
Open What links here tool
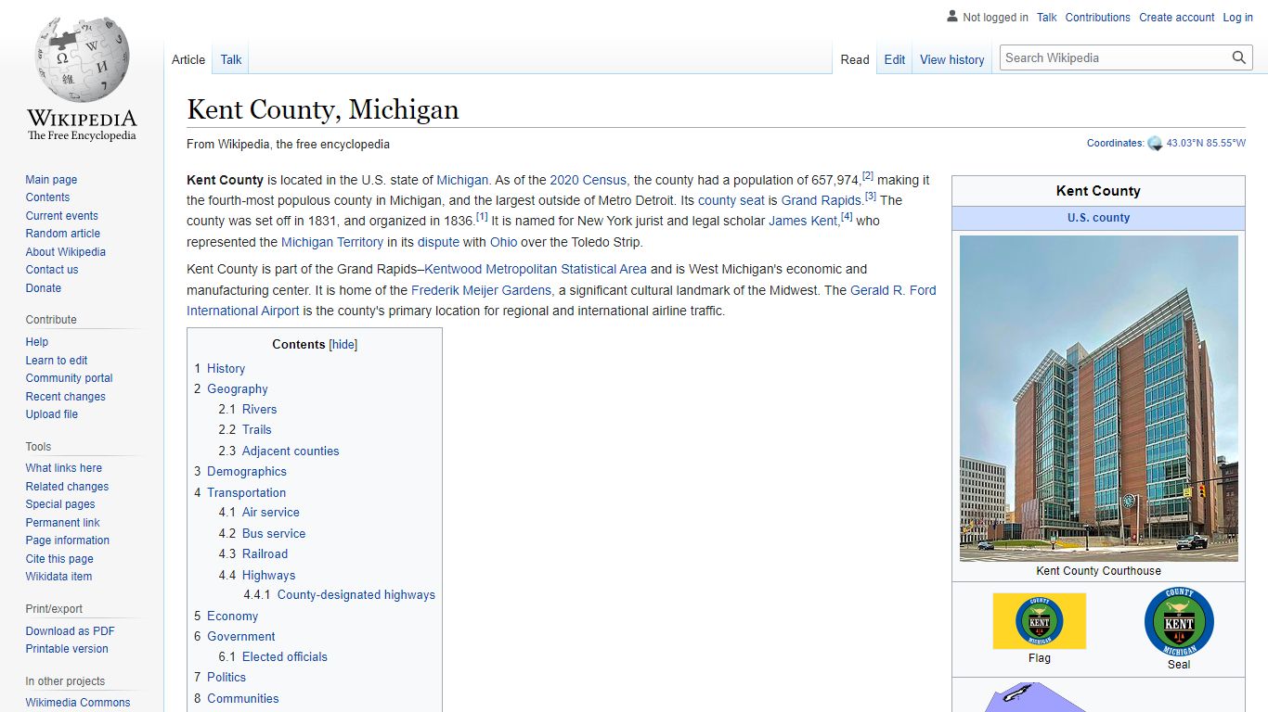(x=64, y=468)
